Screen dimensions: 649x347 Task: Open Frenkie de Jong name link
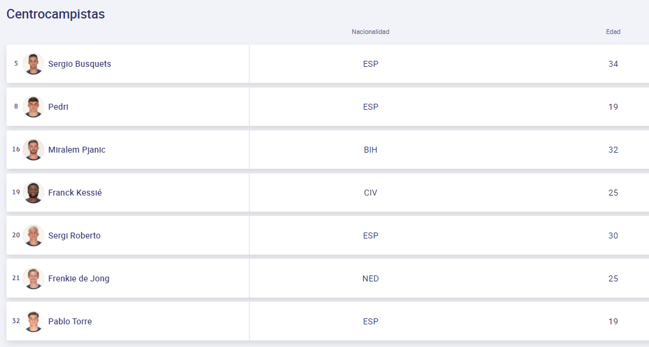pyautogui.click(x=78, y=278)
